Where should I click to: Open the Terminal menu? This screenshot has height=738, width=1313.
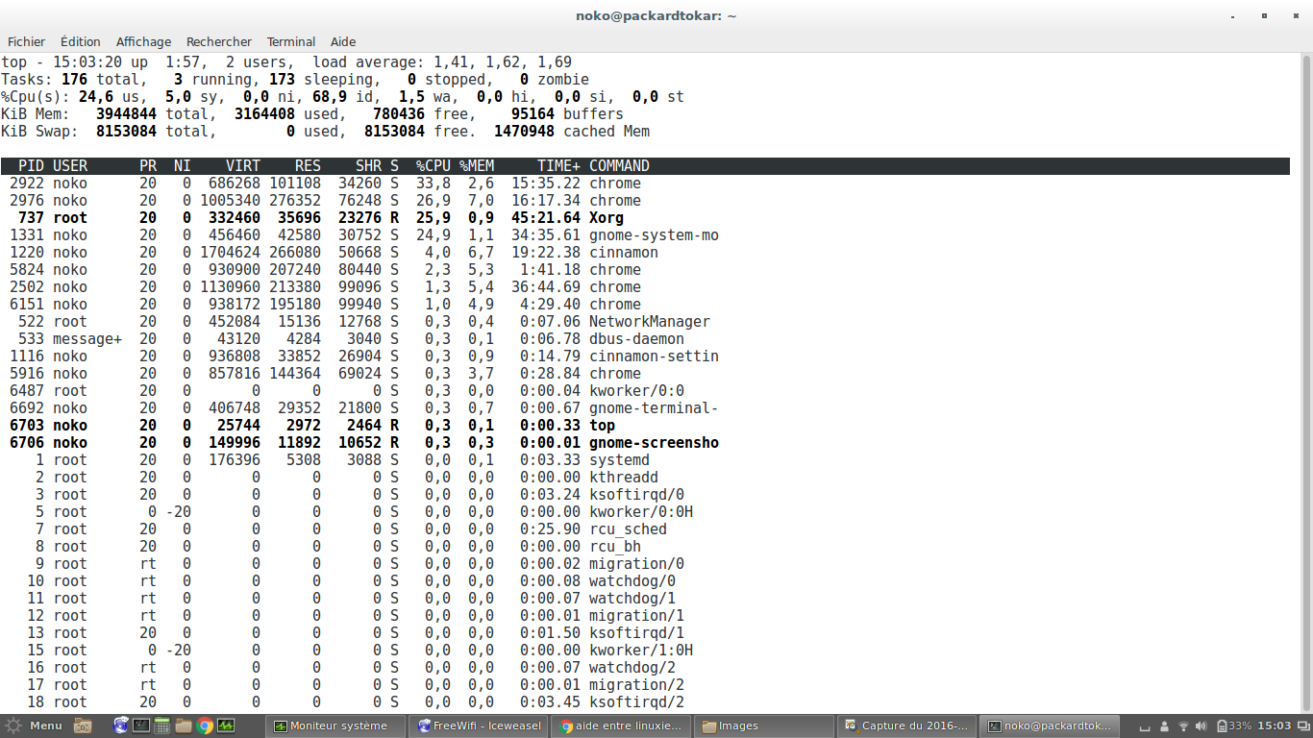[291, 41]
